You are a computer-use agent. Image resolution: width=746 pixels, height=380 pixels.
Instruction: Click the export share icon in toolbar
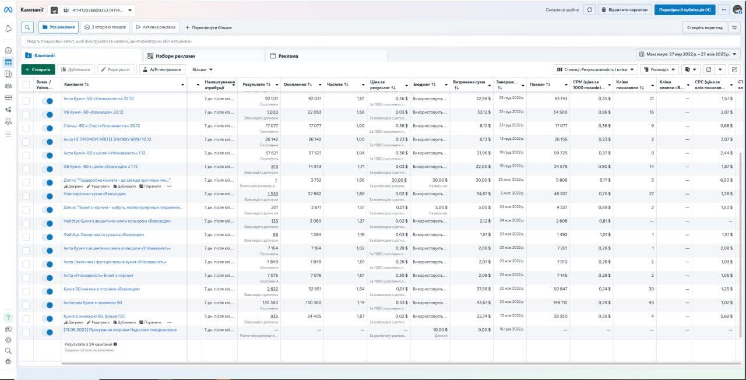(x=709, y=69)
